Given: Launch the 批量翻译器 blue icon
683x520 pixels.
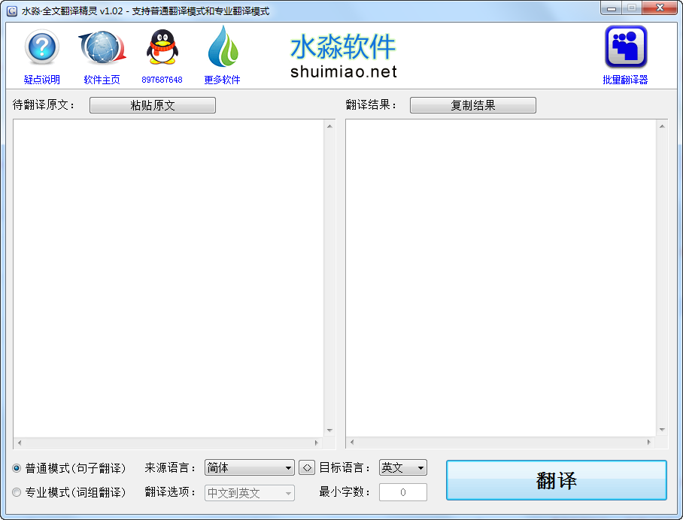Looking at the screenshot, I should [x=626, y=47].
